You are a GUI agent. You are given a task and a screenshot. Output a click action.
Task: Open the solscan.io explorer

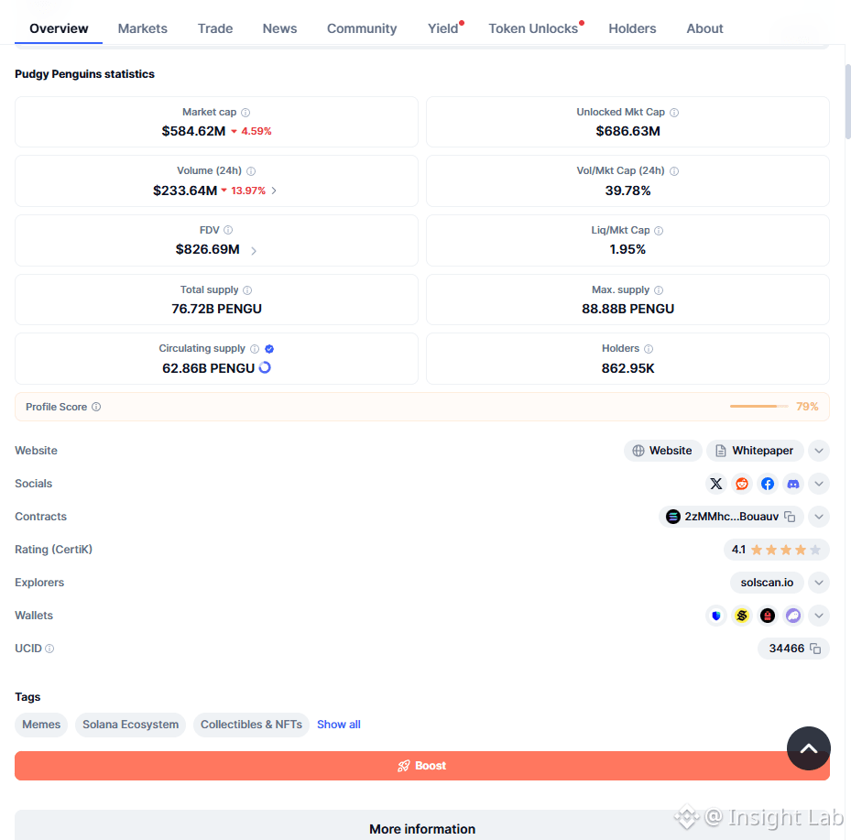[767, 583]
